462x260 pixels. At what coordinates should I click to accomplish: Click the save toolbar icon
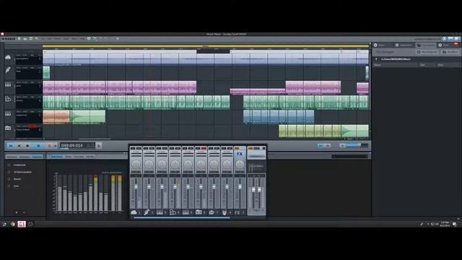[x=31, y=38]
